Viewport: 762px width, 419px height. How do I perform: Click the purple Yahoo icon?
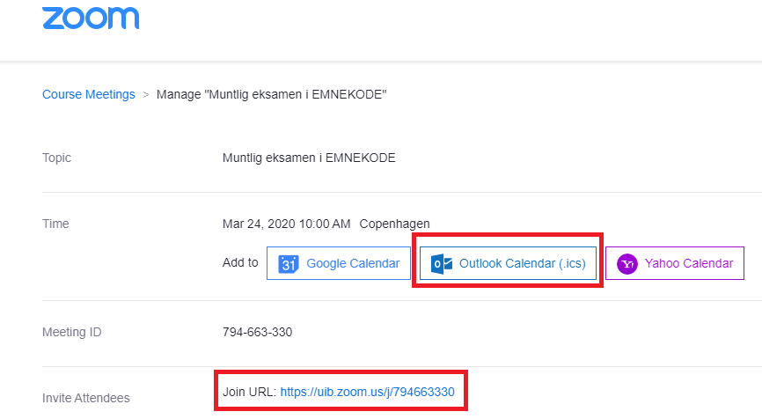click(627, 263)
